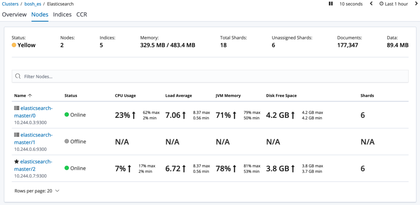Screen dimensions: 420x205
Task: Click the Name column sort arrow
Action: tap(30, 96)
